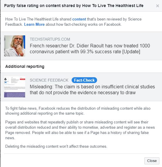162x167 pixels.
Task: Click the blue Fact-Check badge
Action: (84, 80)
